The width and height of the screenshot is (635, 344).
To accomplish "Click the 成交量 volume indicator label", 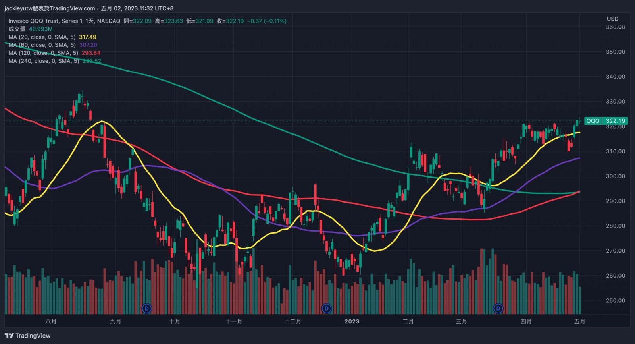I will 17,29.
